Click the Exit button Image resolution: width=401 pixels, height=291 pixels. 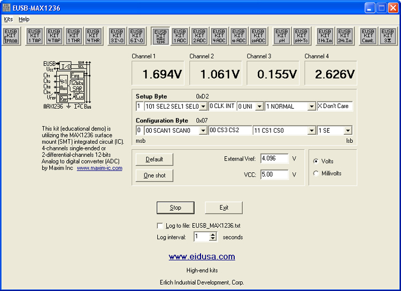point(224,208)
